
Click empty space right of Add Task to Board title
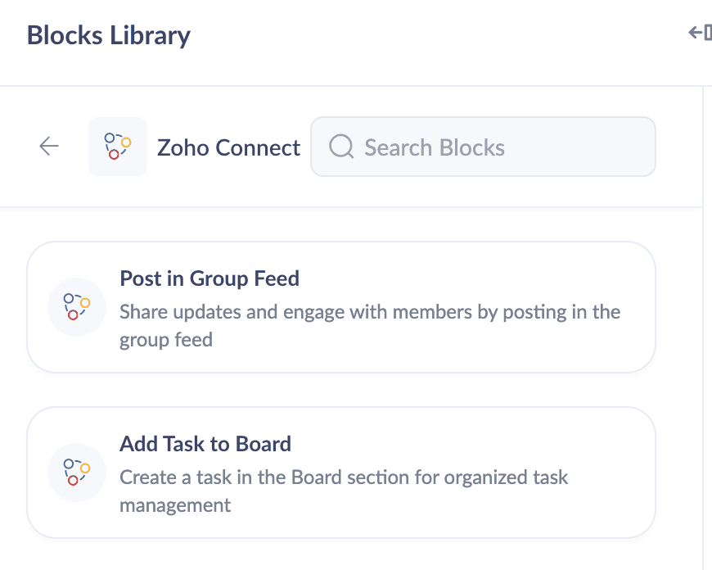tap(475, 444)
